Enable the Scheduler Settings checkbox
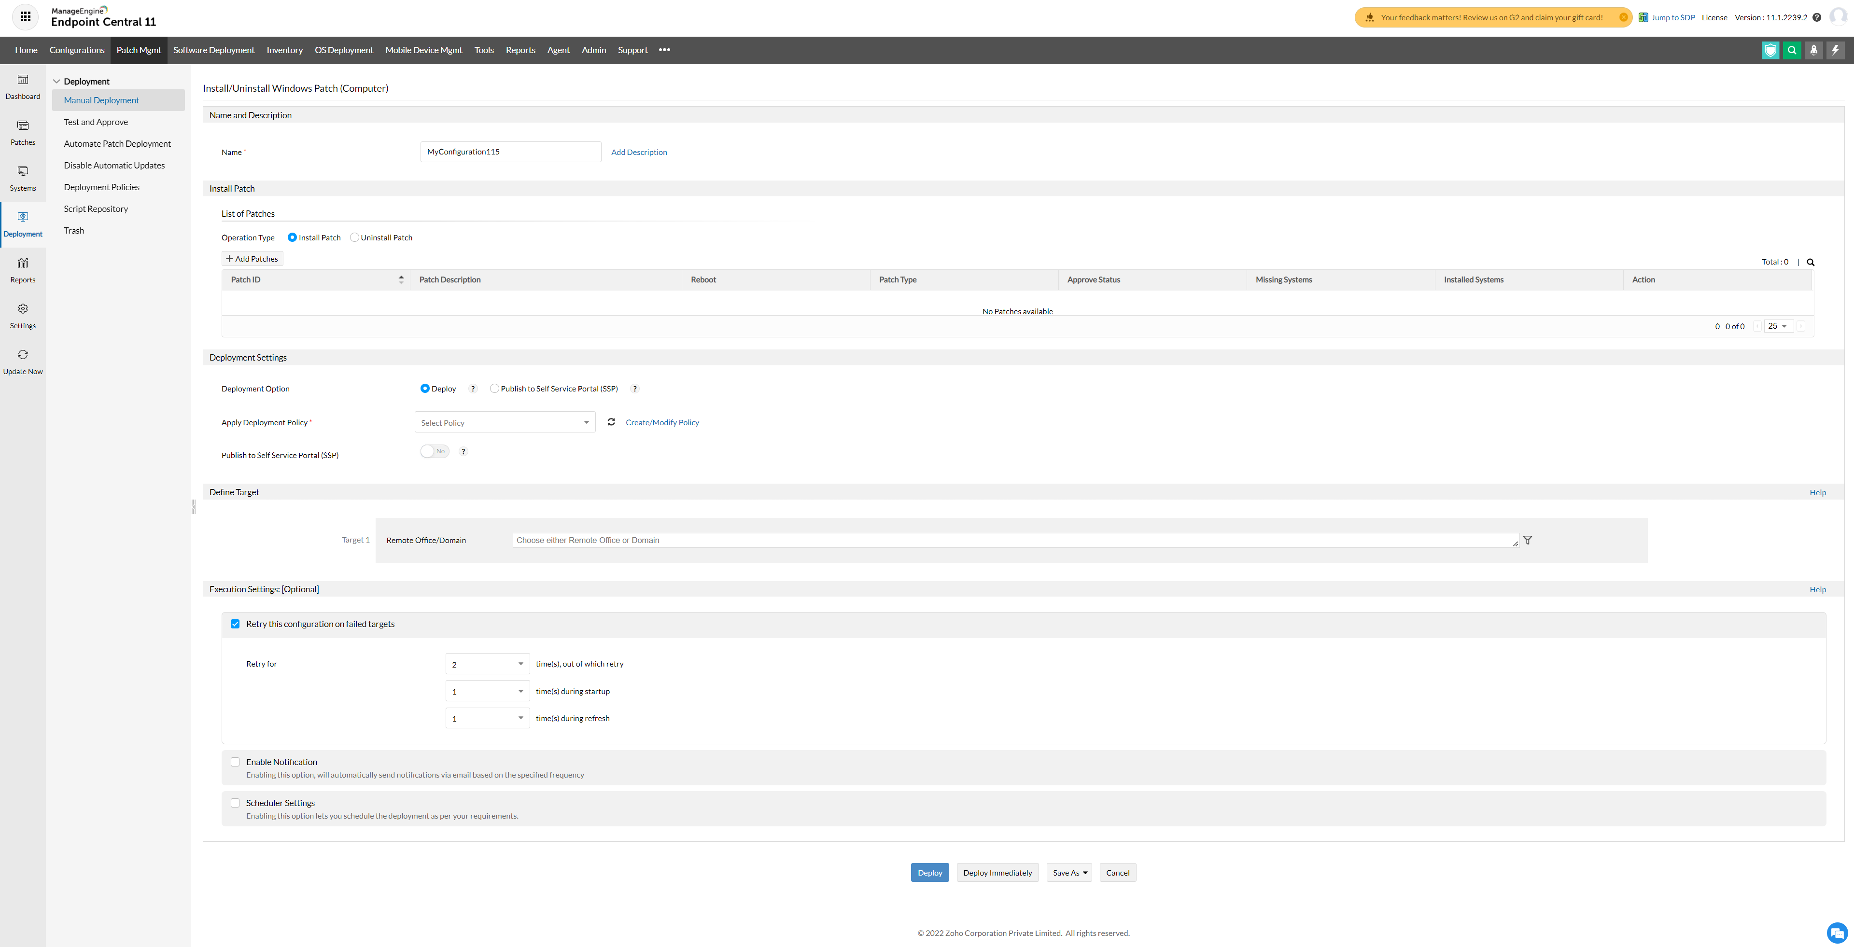 [x=235, y=803]
